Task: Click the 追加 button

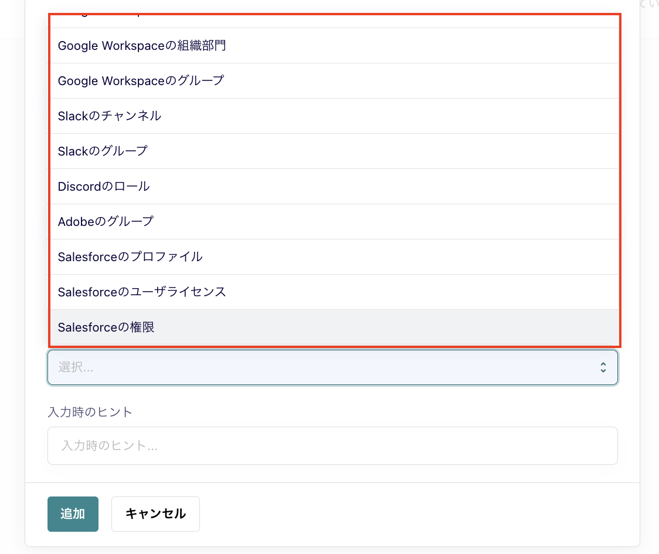Action: (x=73, y=514)
